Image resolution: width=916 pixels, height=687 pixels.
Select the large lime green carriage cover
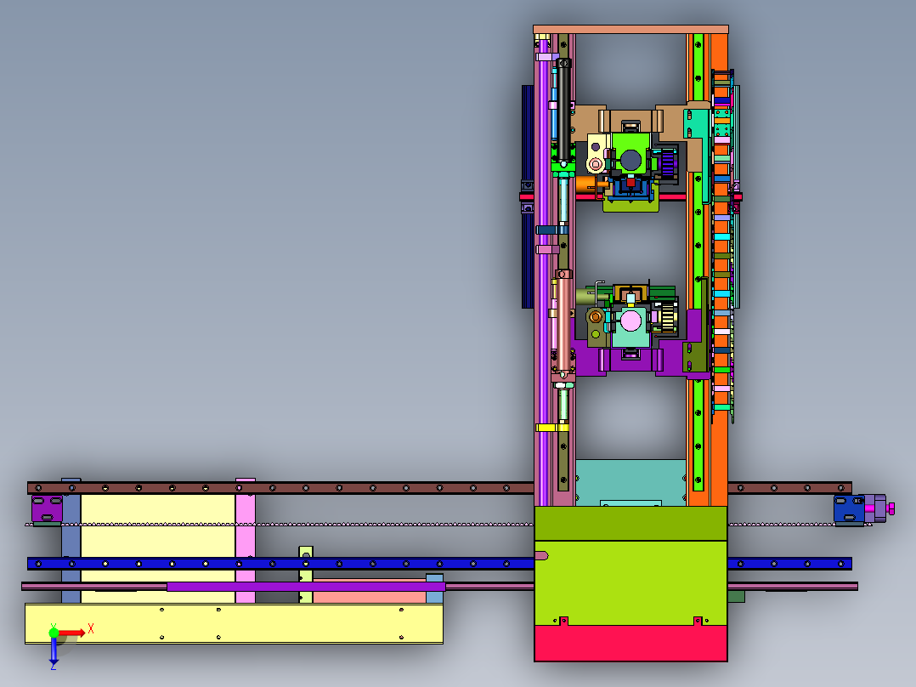630,582
